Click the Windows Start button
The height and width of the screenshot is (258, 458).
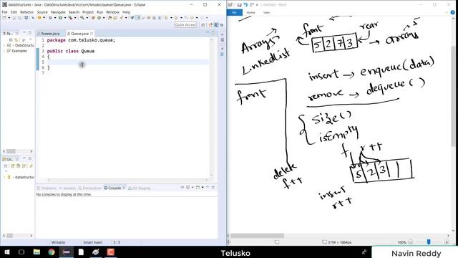(x=7, y=252)
